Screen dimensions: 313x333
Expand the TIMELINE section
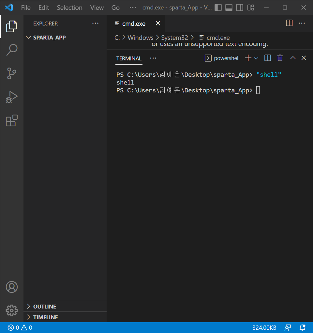pyautogui.click(x=65, y=317)
